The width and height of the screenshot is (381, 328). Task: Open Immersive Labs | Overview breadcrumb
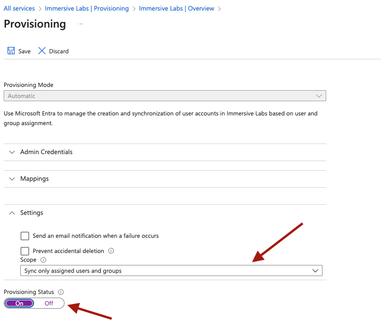pyautogui.click(x=176, y=9)
